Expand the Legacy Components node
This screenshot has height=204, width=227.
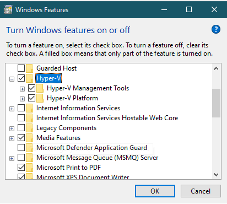(12, 129)
